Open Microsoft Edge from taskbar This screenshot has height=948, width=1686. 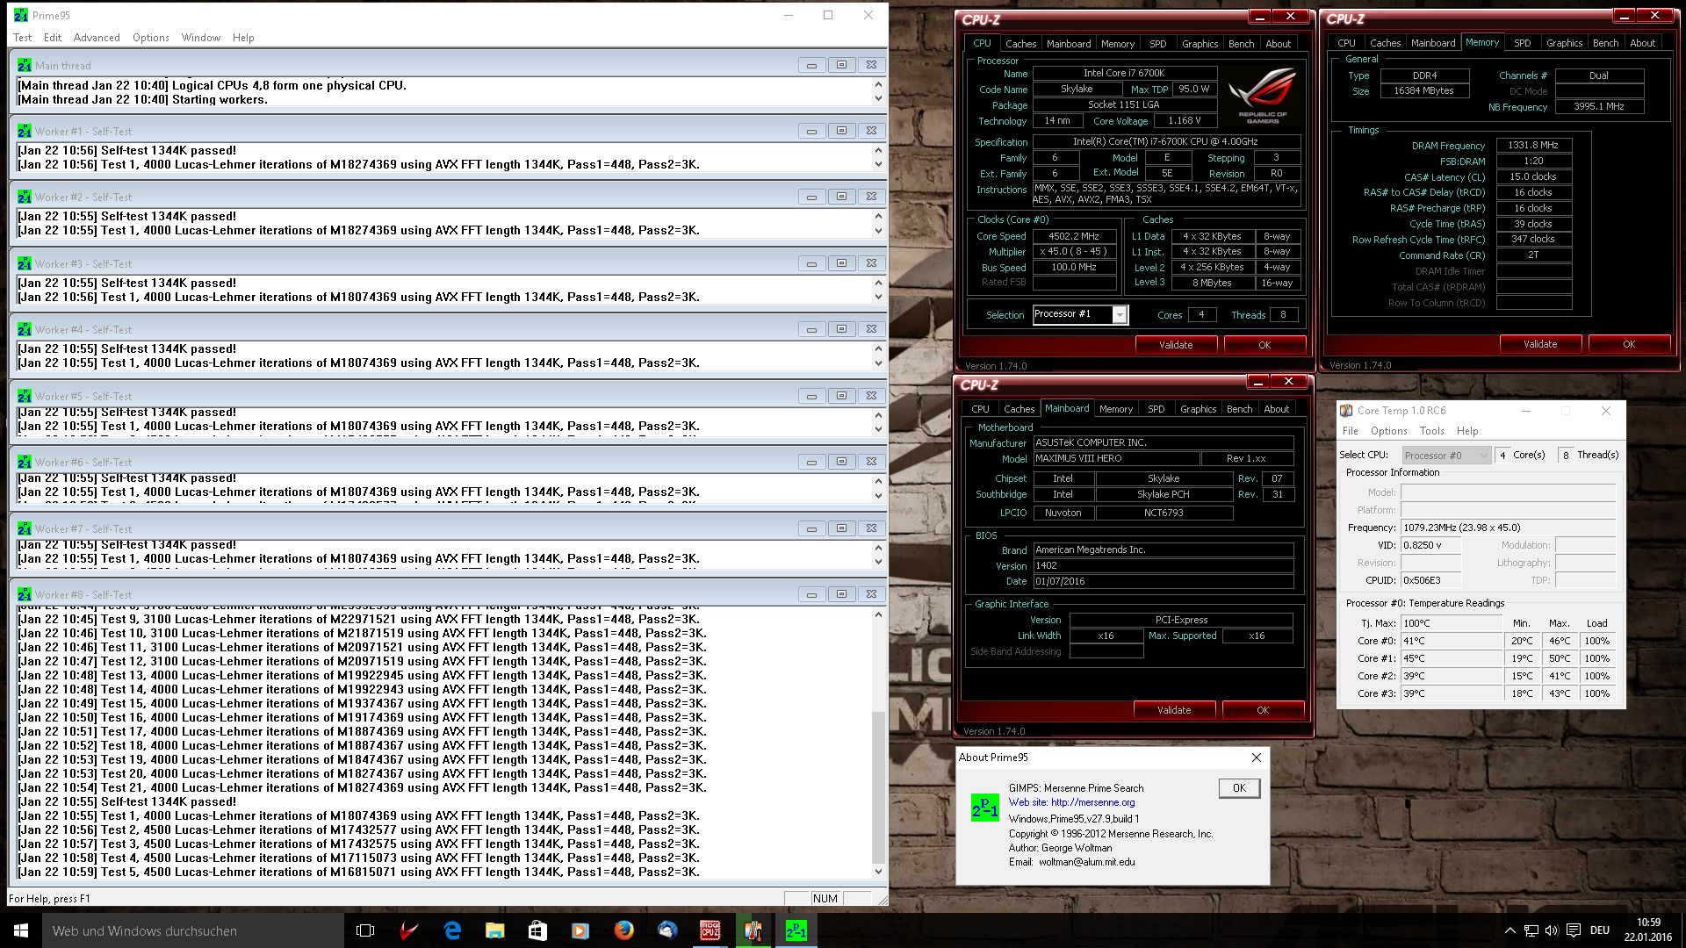pyautogui.click(x=452, y=930)
